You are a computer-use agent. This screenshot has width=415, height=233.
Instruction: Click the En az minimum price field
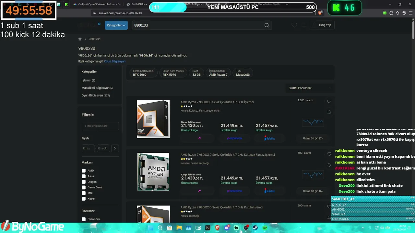click(x=88, y=148)
